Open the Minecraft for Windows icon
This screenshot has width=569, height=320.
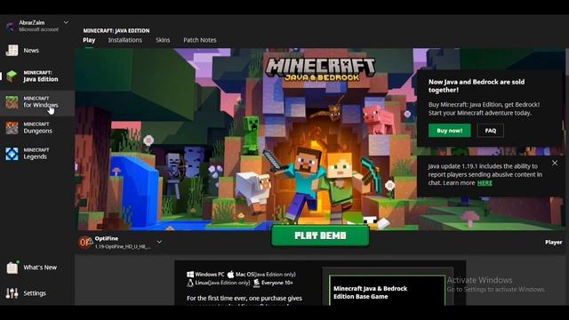12,102
